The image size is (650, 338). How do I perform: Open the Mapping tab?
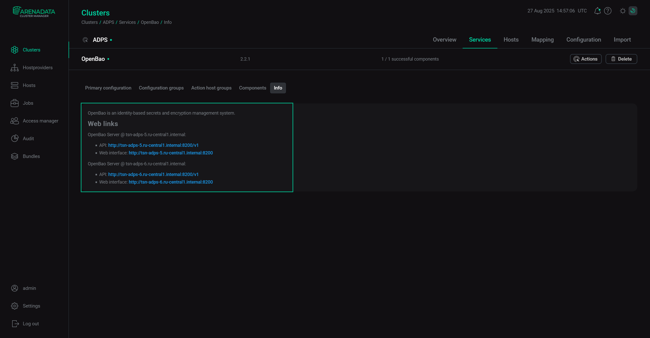(x=542, y=40)
